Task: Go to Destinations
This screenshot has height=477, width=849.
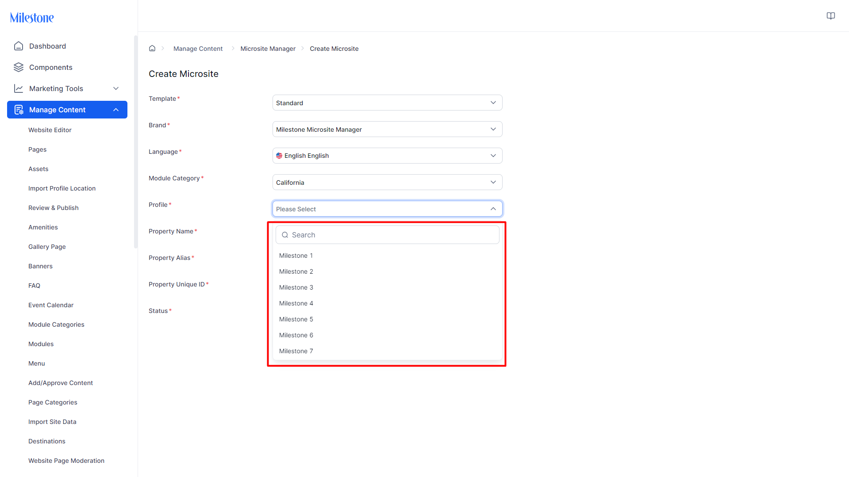Action: click(47, 441)
